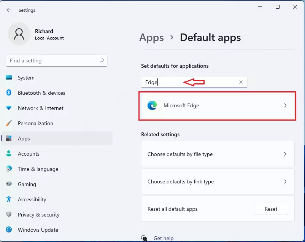Click the Windows Update refresh icon

click(9, 229)
